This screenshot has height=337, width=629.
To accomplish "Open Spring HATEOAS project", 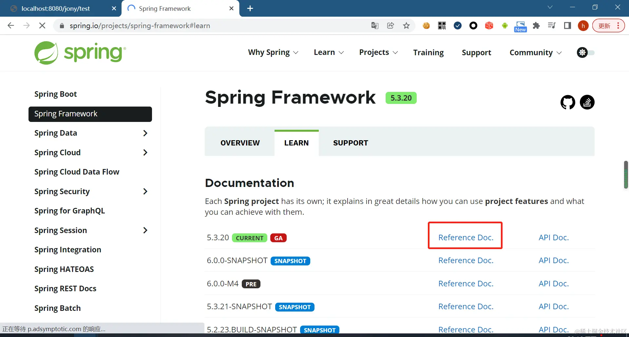I will (64, 269).
